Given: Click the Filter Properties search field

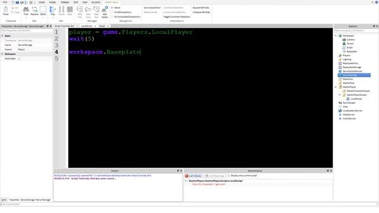Looking at the screenshot, I should point(26,31).
